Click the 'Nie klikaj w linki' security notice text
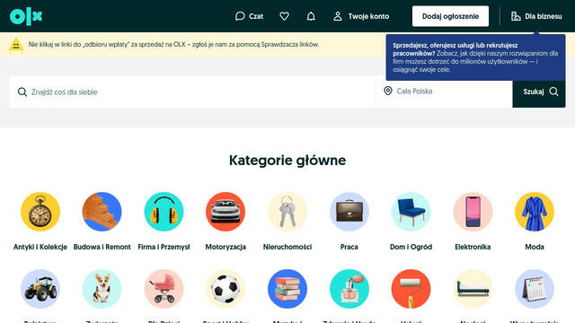 [173, 44]
